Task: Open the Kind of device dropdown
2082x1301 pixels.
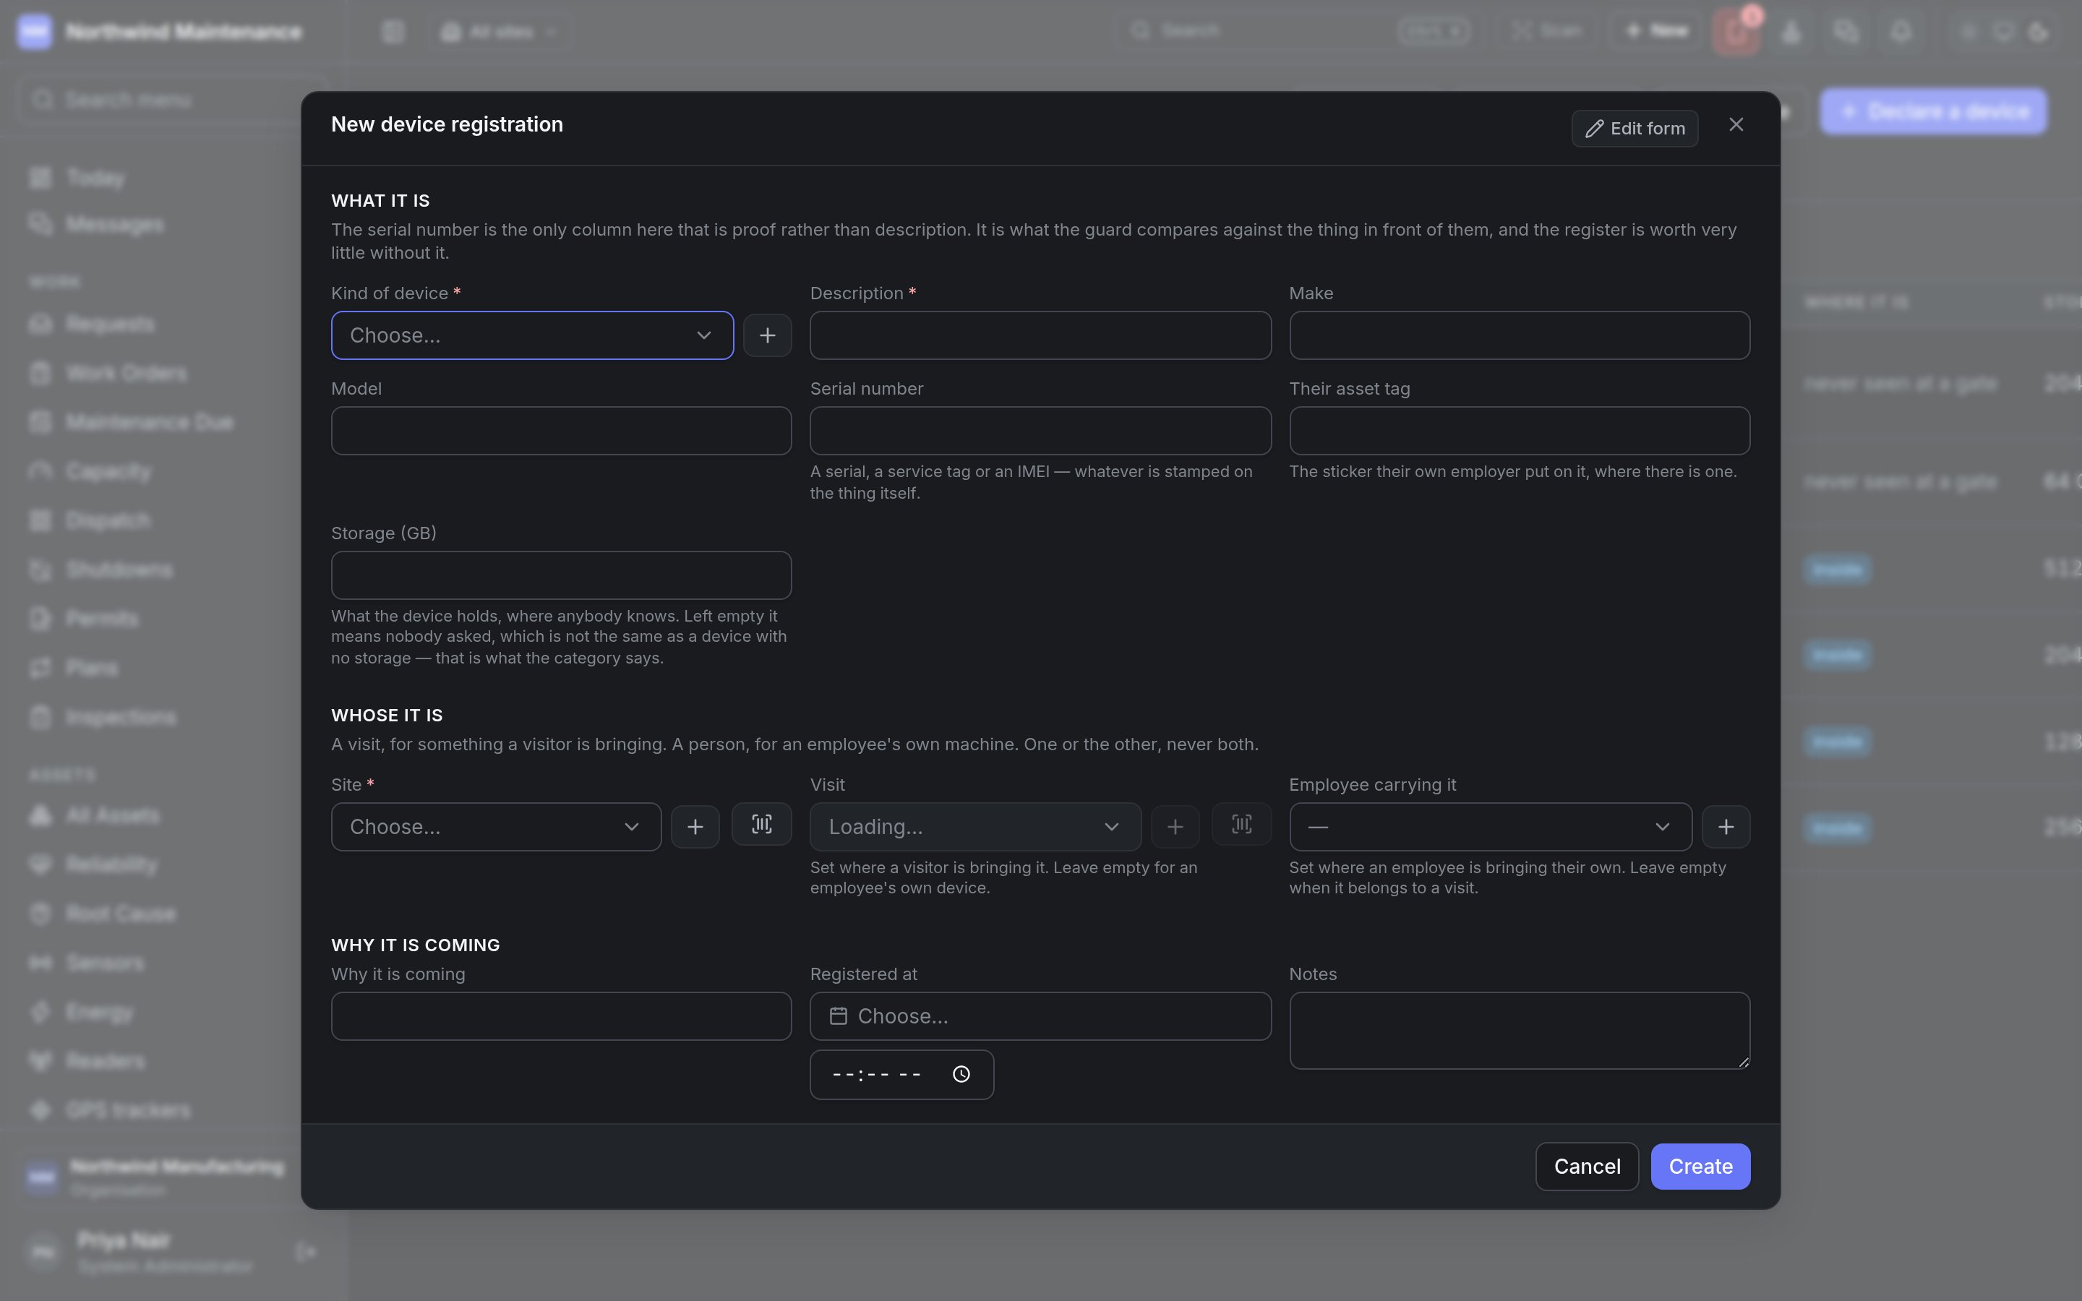Action: (x=533, y=335)
